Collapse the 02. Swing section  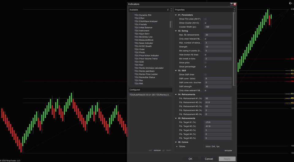pos(176,31)
